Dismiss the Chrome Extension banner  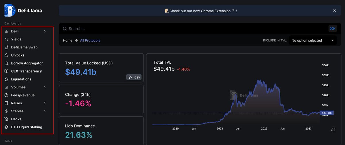tap(334, 11)
